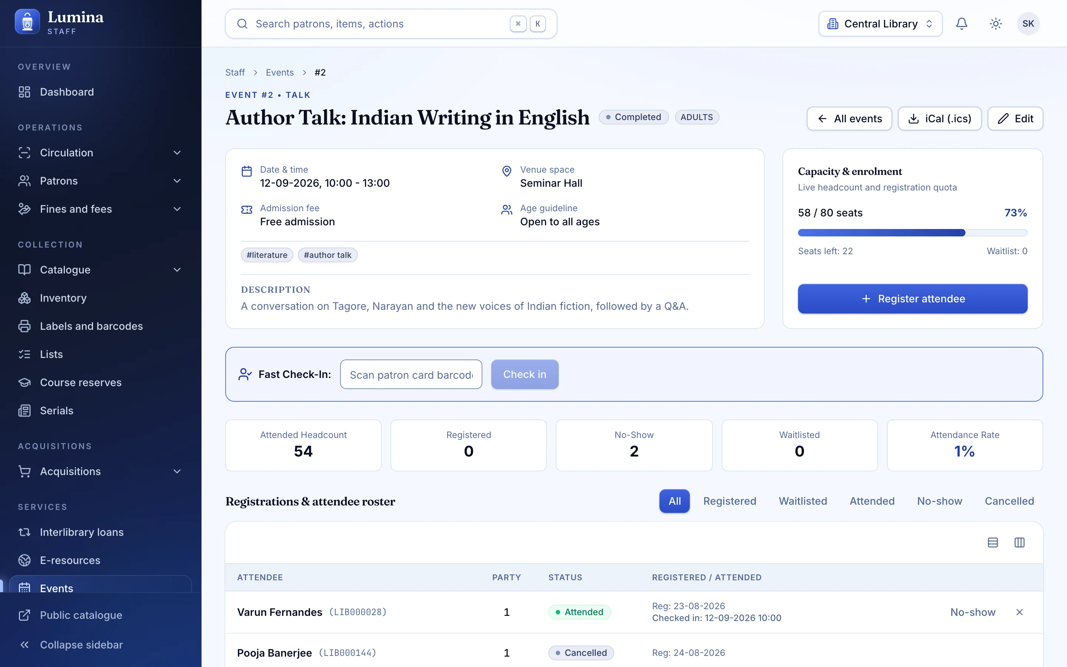Download iCal (.ics) file
The width and height of the screenshot is (1067, 667).
tap(940, 119)
